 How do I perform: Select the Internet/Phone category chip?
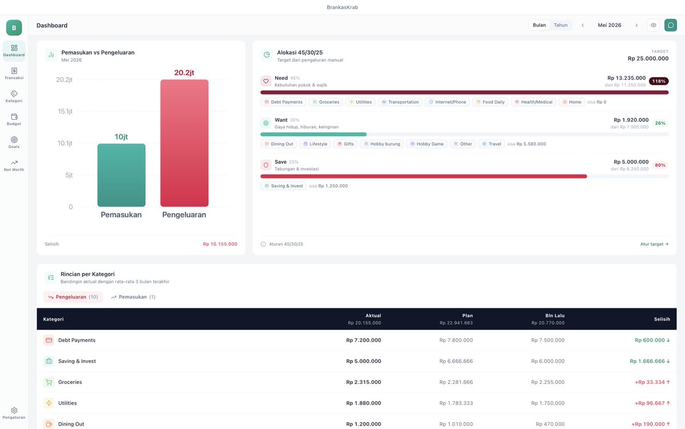pos(447,102)
